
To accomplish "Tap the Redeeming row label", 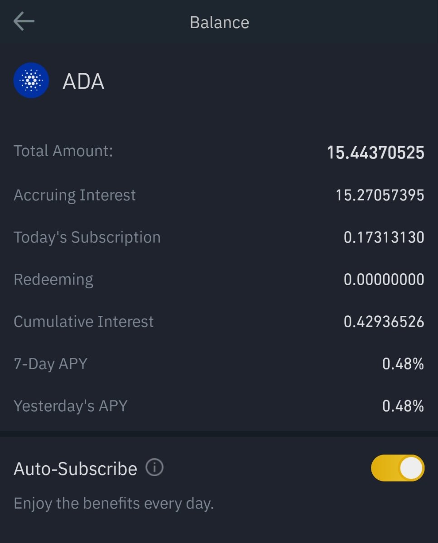I will coord(53,280).
